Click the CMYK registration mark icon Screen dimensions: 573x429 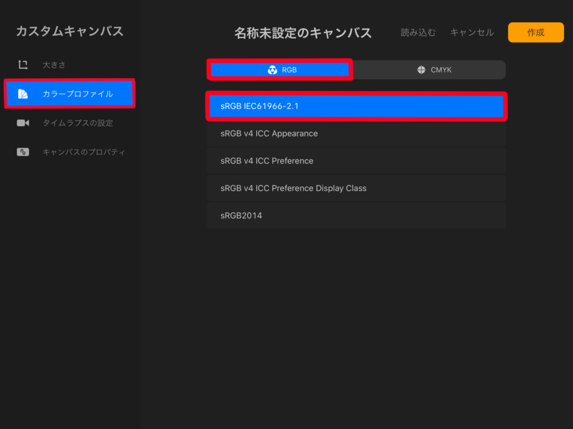pyautogui.click(x=421, y=70)
